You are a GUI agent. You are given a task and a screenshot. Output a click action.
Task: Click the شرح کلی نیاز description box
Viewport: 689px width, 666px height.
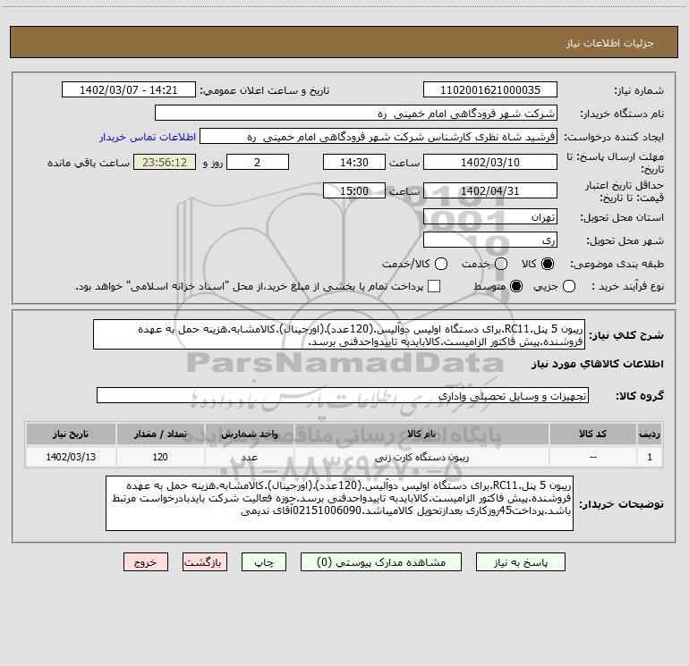[339, 334]
